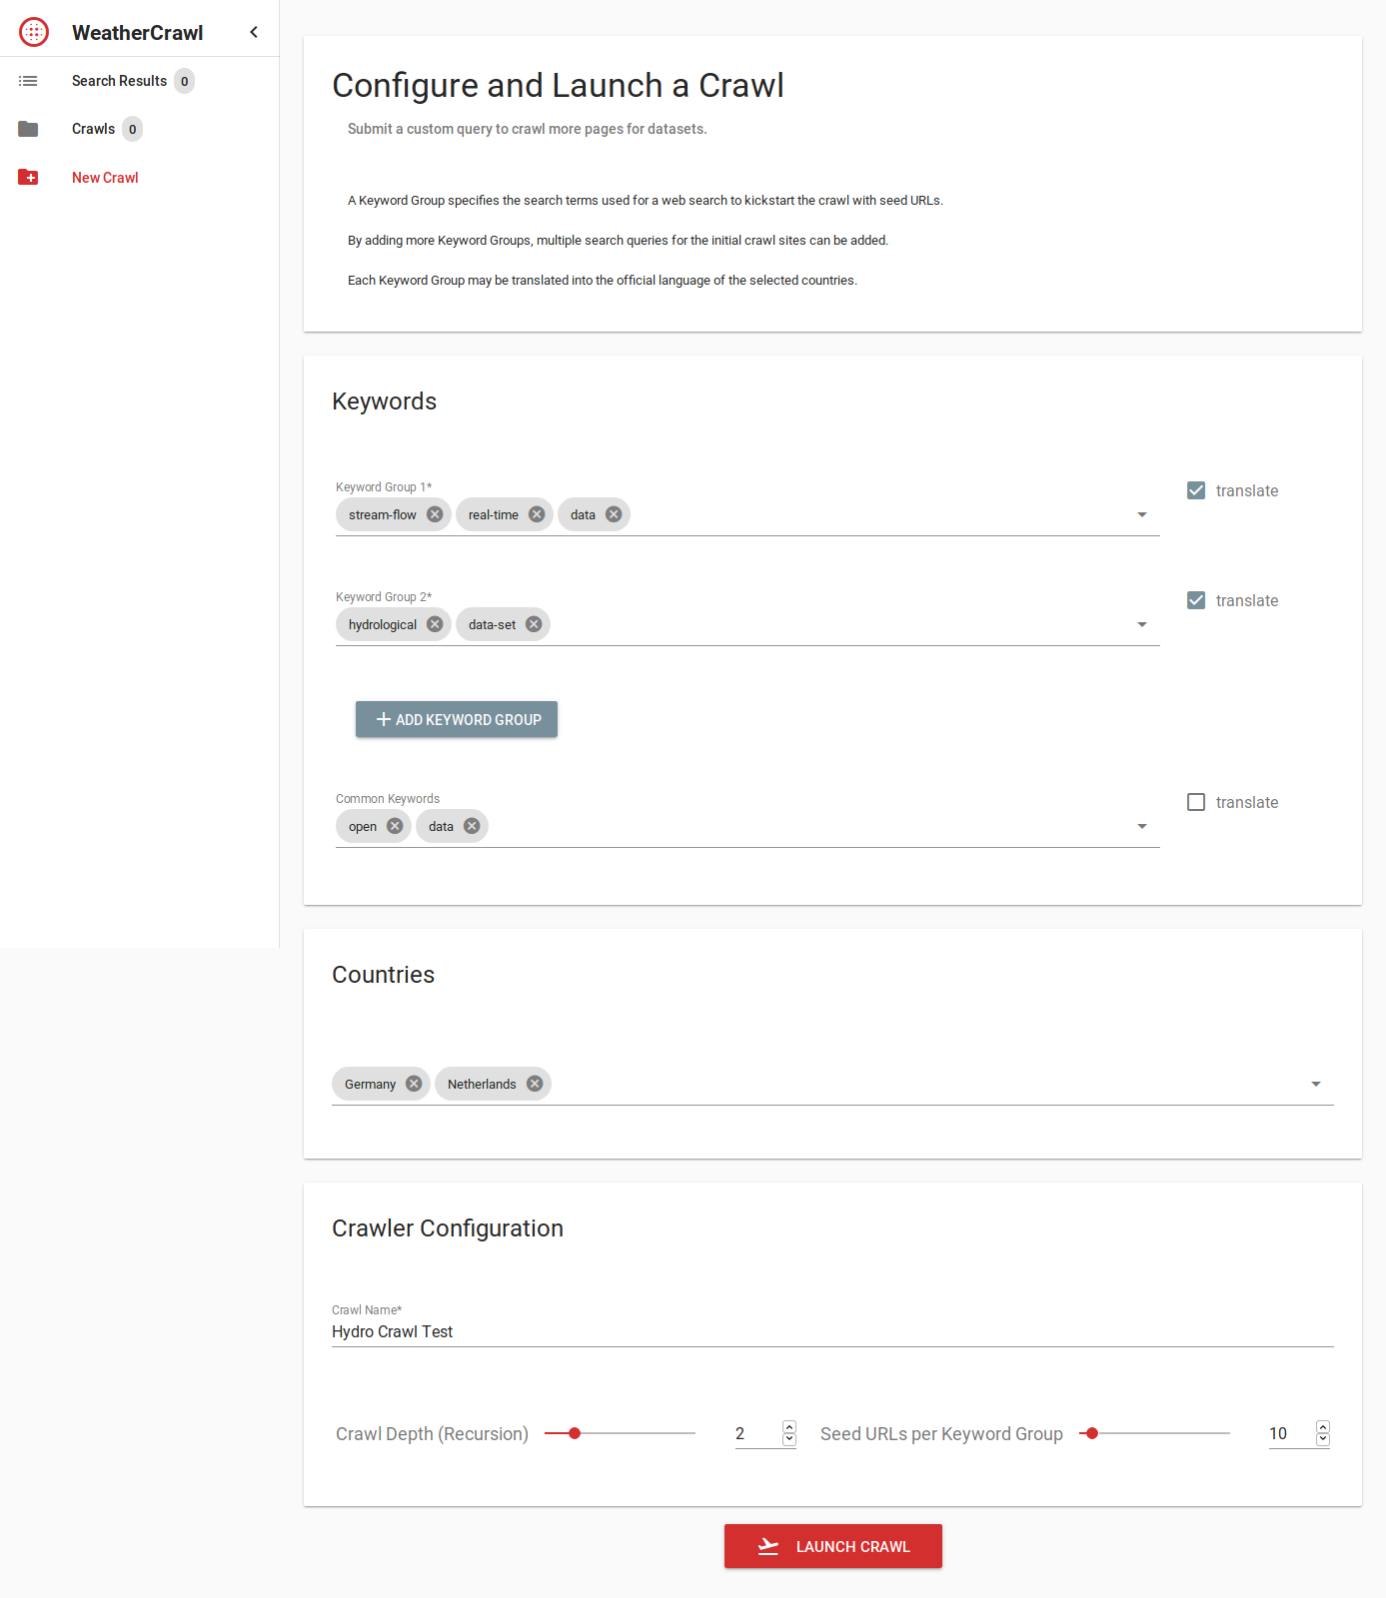Increment the Crawl Depth stepper
1386x1598 pixels.
[x=789, y=1427]
